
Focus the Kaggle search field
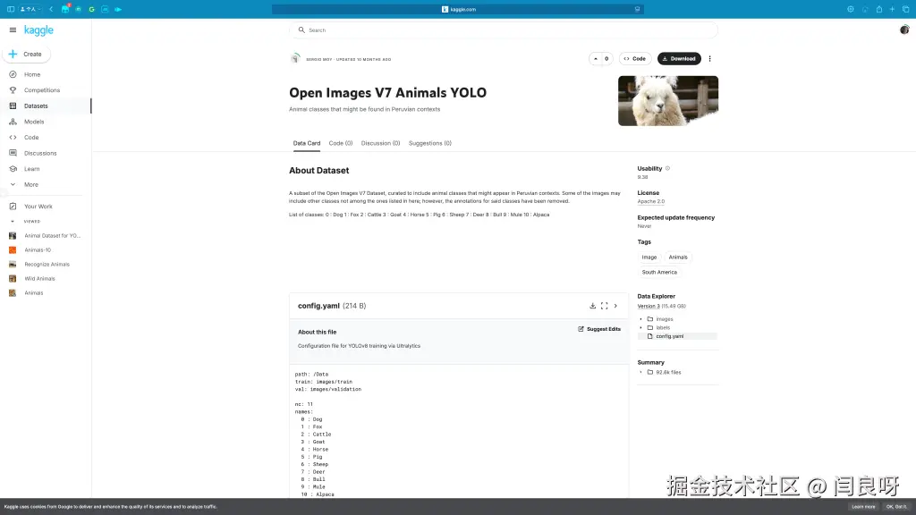coord(504,30)
